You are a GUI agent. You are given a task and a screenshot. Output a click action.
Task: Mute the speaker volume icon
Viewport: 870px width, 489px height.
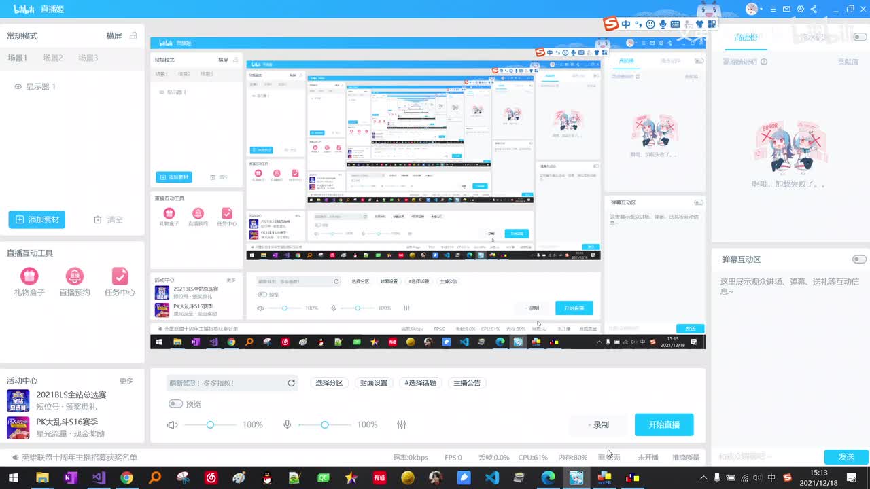point(173,424)
